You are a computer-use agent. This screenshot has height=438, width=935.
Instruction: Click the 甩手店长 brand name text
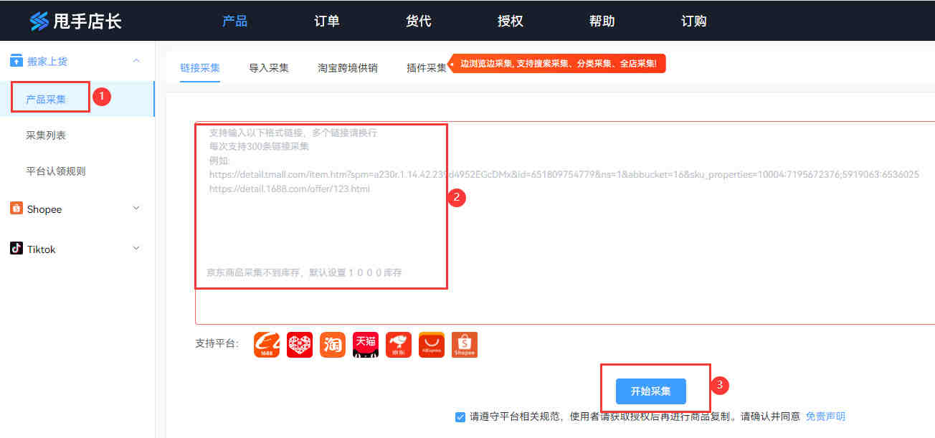click(87, 22)
